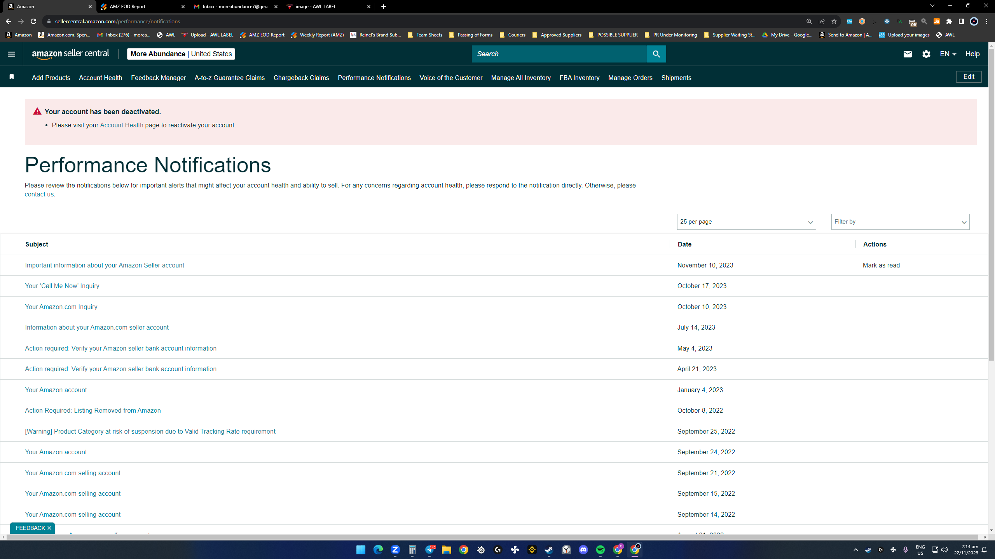Viewport: 995px width, 559px height.
Task: Open the 'Filter by' dropdown
Action: coord(900,222)
